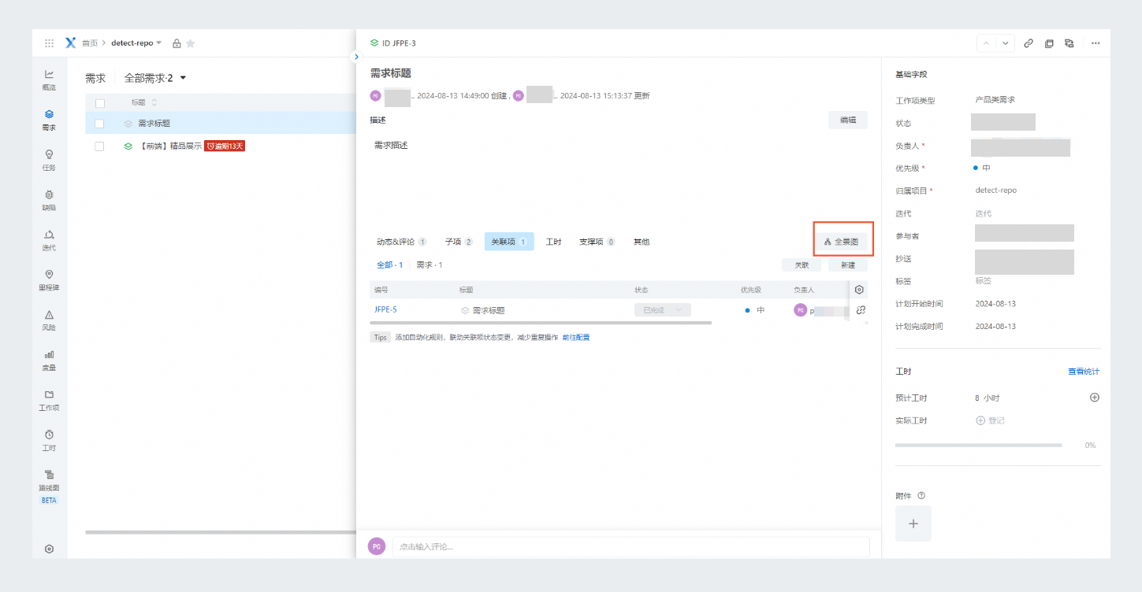Click 关联 to link an item
This screenshot has height=592, width=1142.
pyautogui.click(x=802, y=265)
